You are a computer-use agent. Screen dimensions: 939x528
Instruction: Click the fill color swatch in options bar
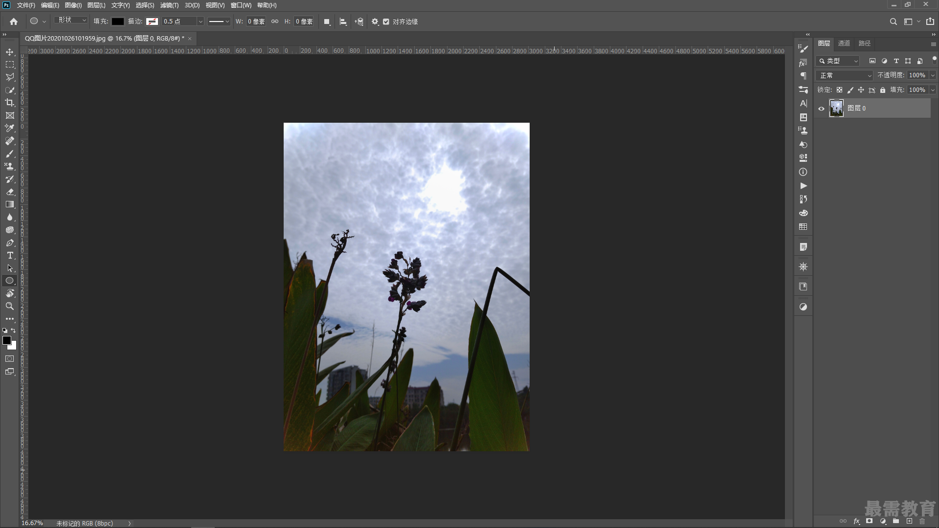point(118,22)
